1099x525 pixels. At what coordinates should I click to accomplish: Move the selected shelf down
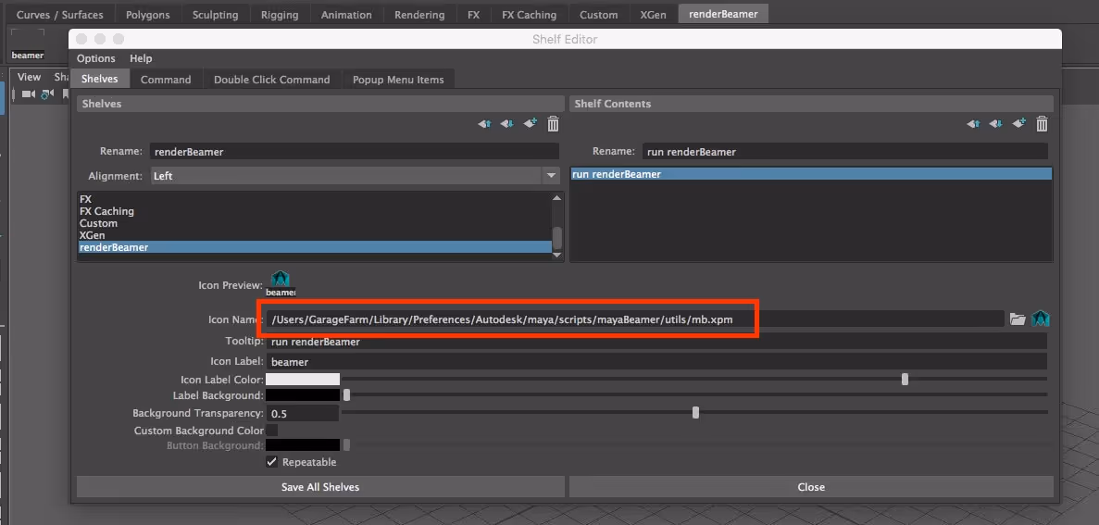[506, 124]
